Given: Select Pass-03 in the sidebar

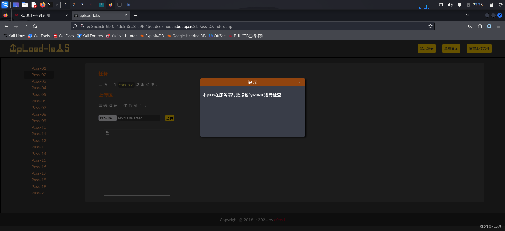Looking at the screenshot, I should [39, 81].
